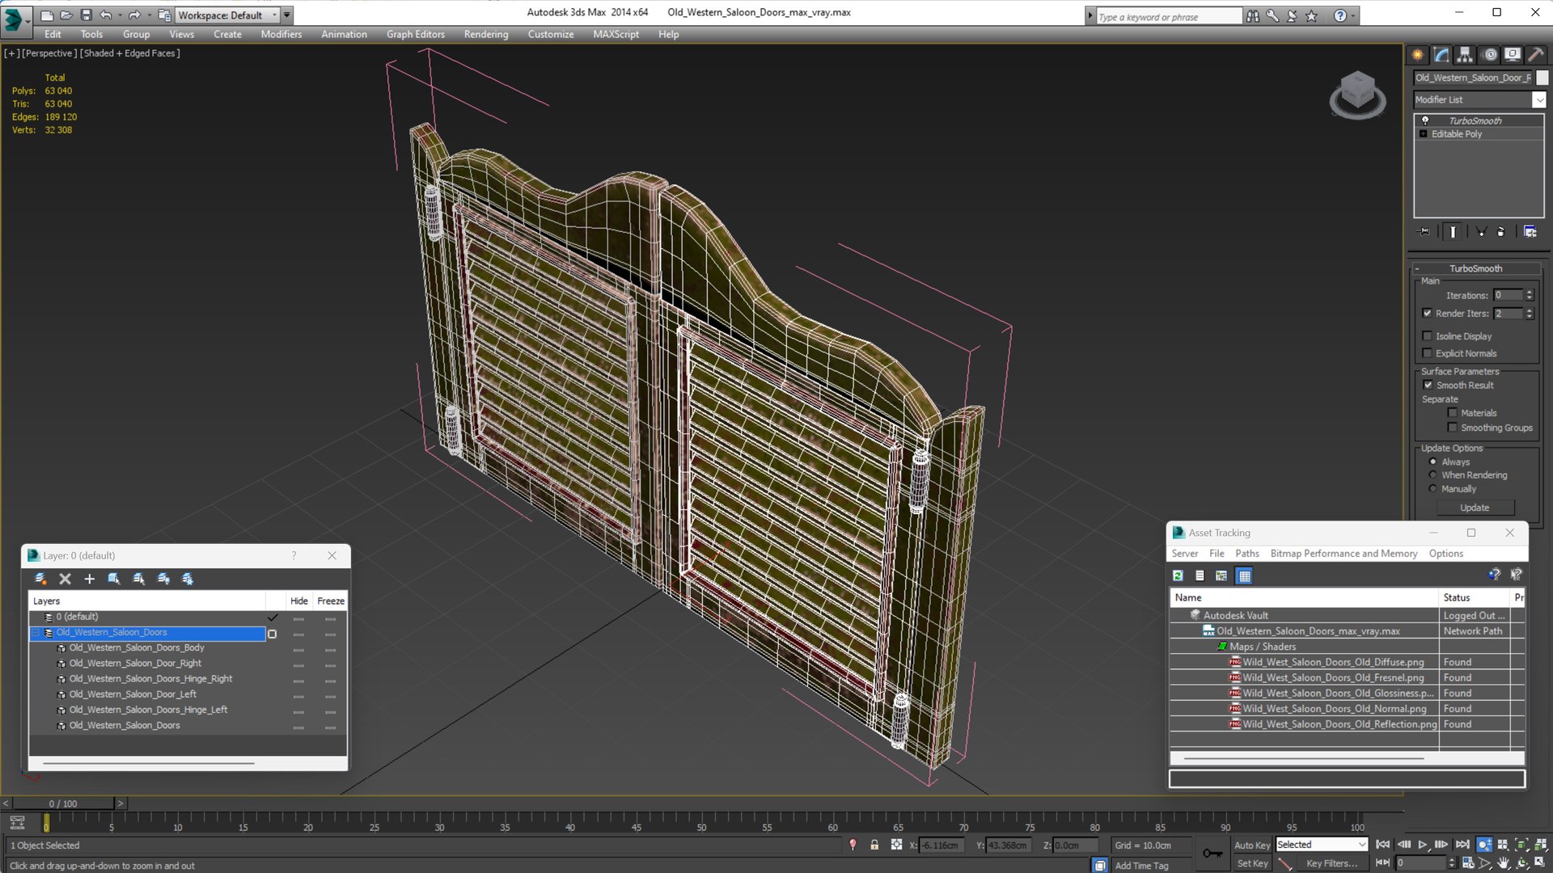Click the New Scene icon
The height and width of the screenshot is (873, 1553).
pyautogui.click(x=47, y=15)
